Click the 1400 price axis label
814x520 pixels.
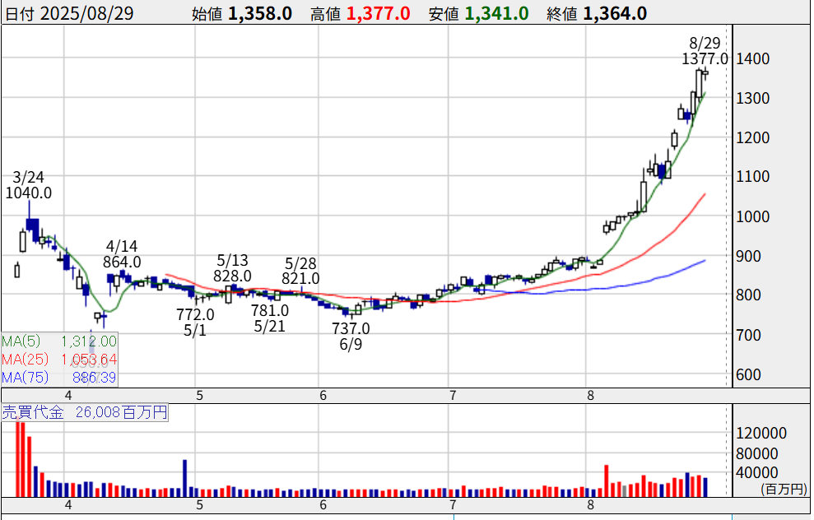(x=753, y=58)
